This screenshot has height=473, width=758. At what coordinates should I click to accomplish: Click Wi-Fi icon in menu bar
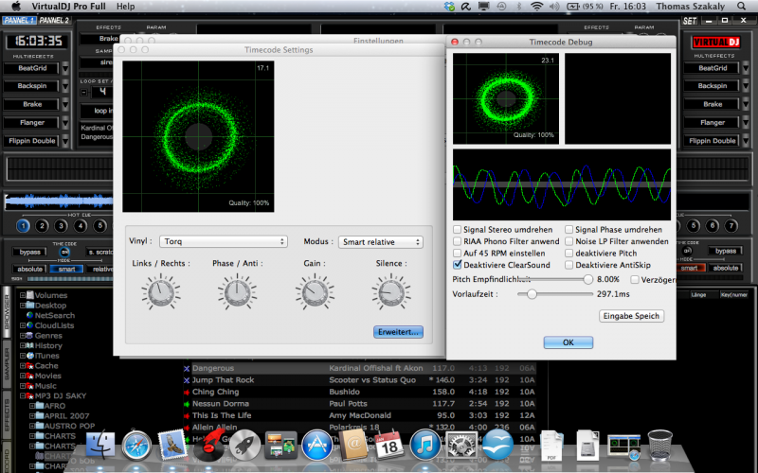pyautogui.click(x=536, y=7)
